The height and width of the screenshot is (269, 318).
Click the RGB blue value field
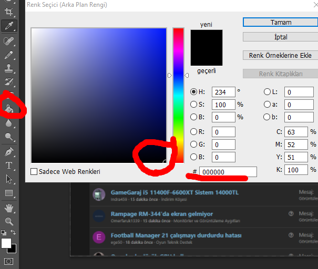[223, 157]
